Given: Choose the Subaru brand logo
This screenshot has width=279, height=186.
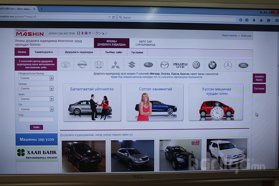Looking at the screenshot, I should [x=148, y=65].
